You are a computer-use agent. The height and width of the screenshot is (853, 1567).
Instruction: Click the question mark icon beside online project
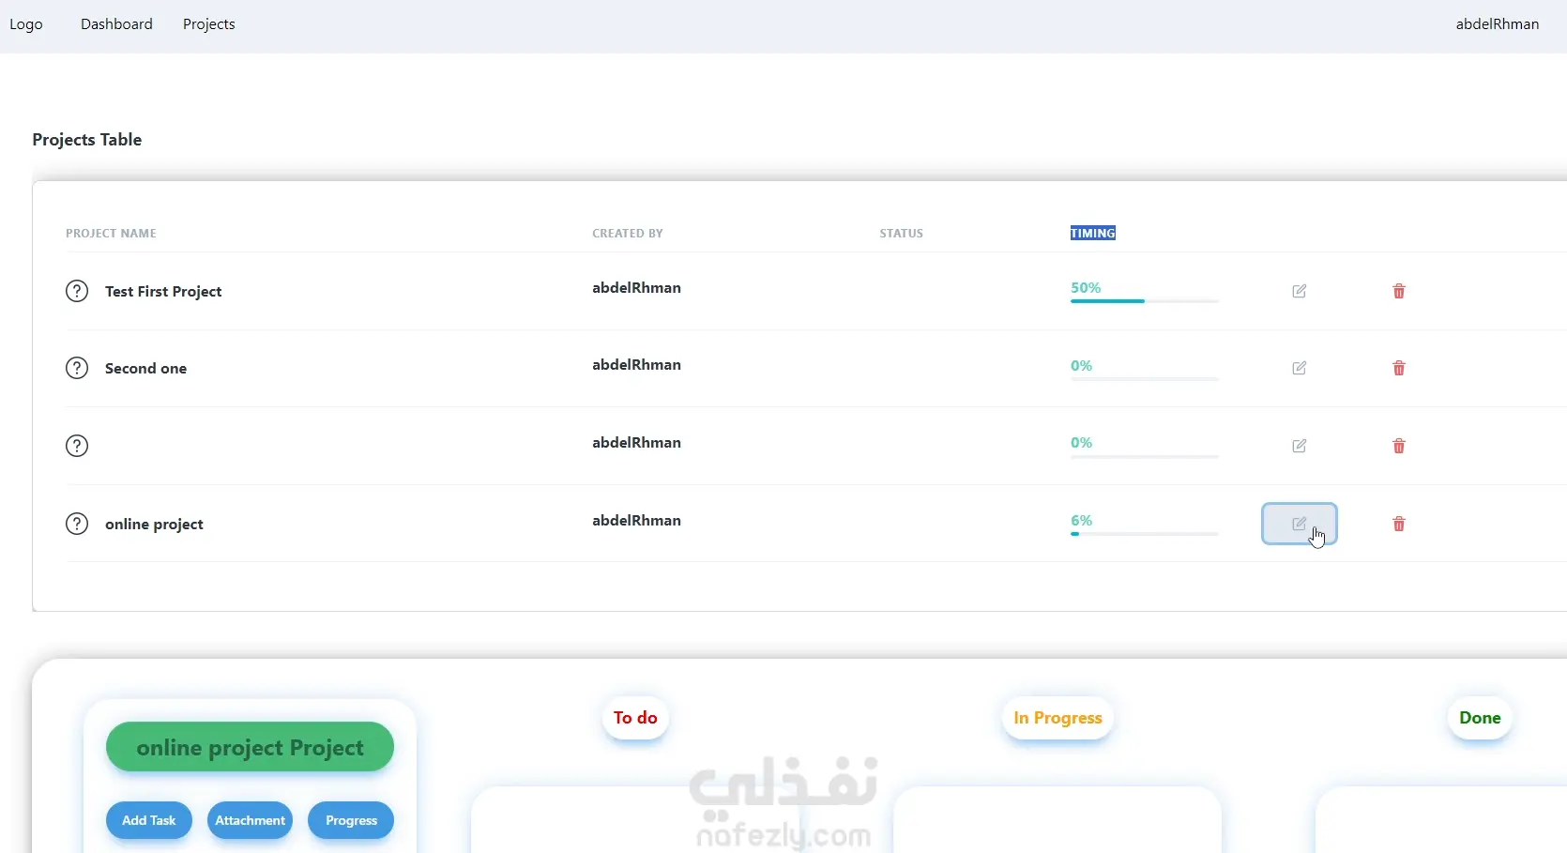[77, 524]
